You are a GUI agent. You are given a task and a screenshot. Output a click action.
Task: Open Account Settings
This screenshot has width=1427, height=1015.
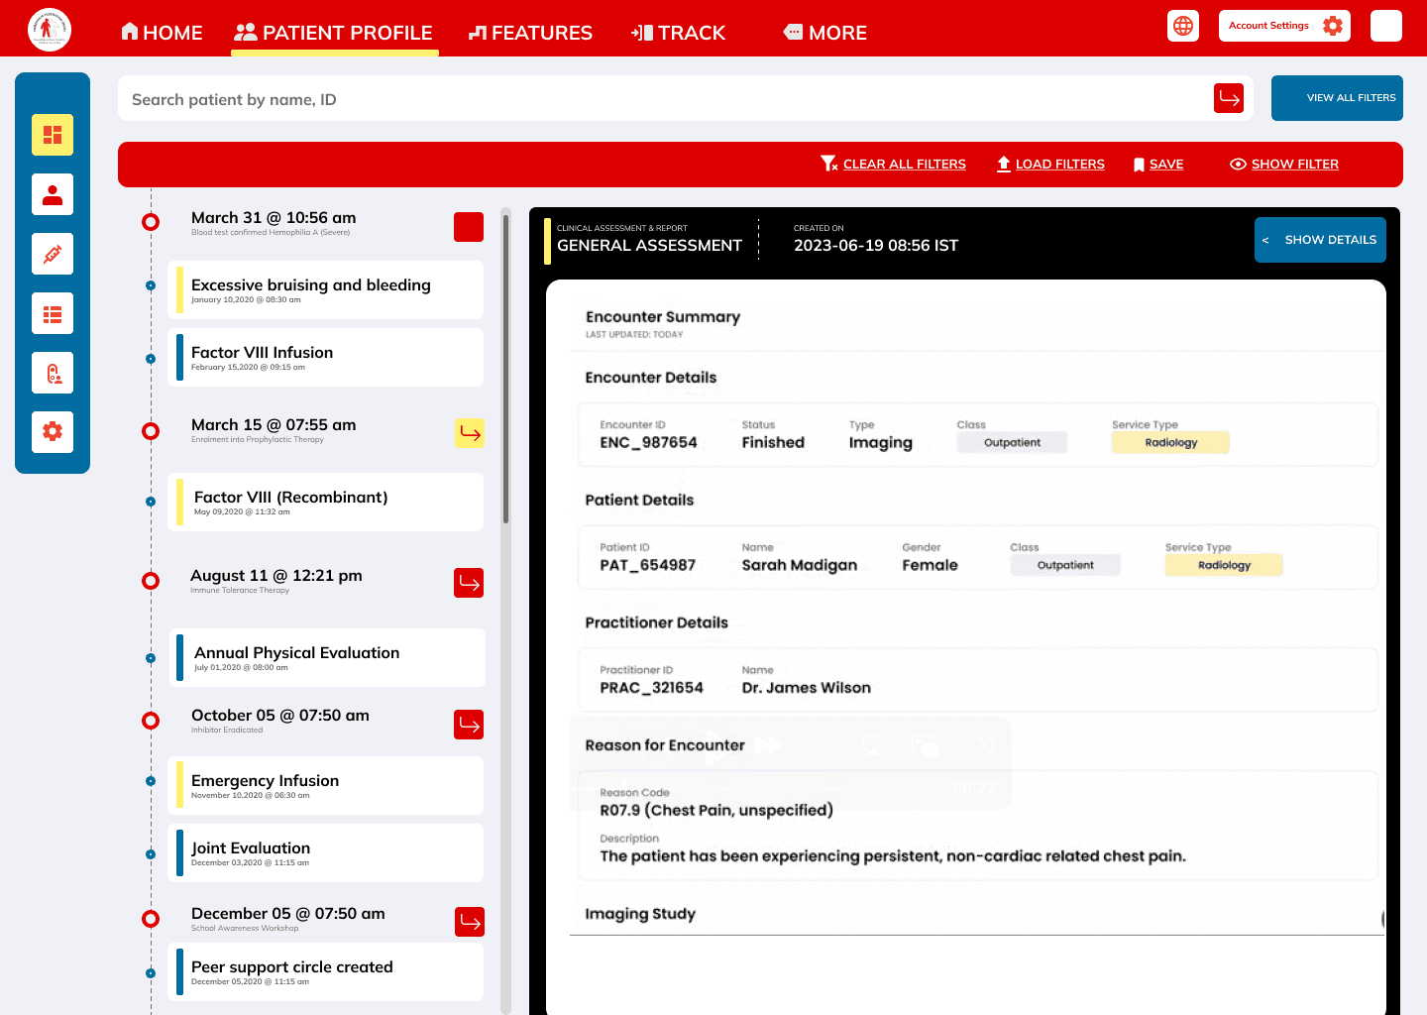[1284, 26]
